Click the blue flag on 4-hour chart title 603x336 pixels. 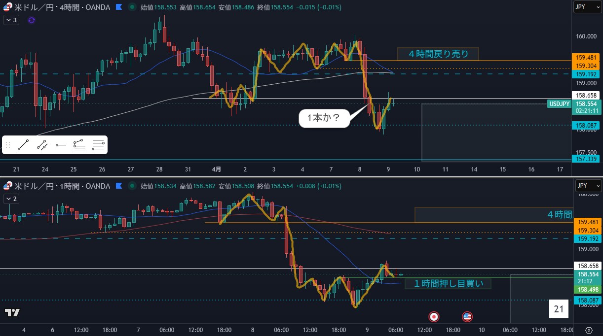click(x=118, y=7)
